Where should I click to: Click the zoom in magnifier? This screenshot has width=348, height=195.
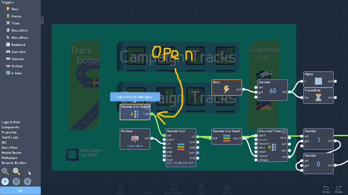pos(5,171)
